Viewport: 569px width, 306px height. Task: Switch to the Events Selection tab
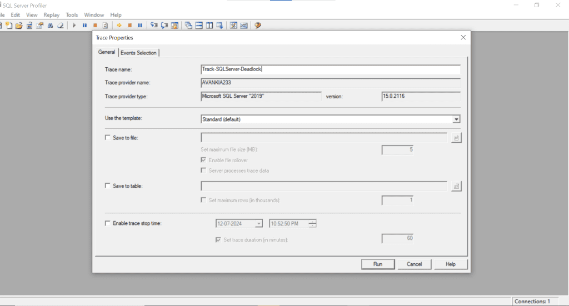coord(138,53)
